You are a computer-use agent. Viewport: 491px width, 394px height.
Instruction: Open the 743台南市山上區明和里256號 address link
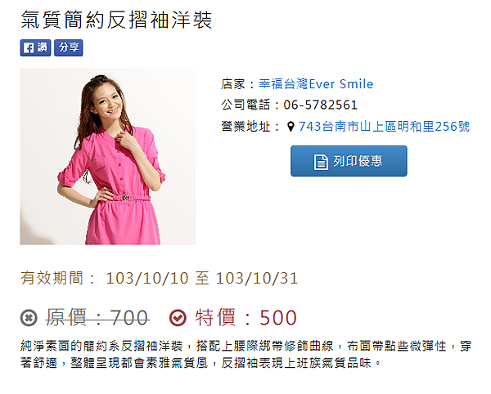pos(385,127)
